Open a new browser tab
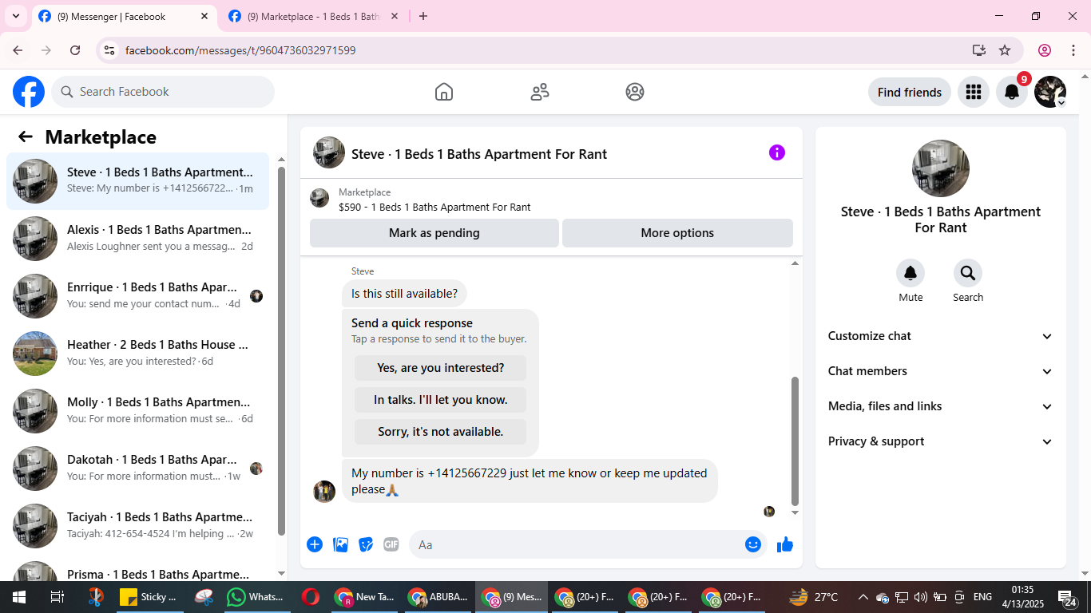Viewport: 1091px width, 613px height. coord(423,16)
